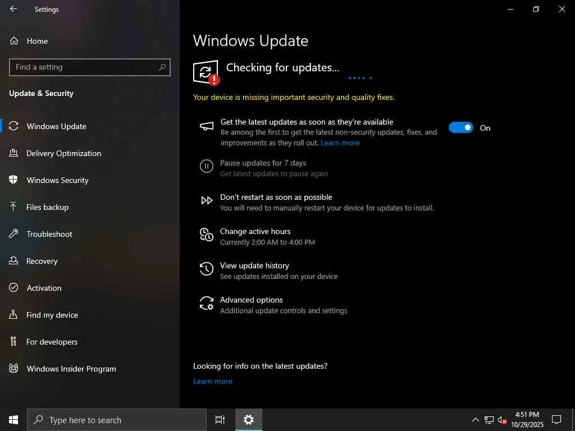This screenshot has width=575, height=431.
Task: Open Activation settings page
Action: click(x=90, y=288)
